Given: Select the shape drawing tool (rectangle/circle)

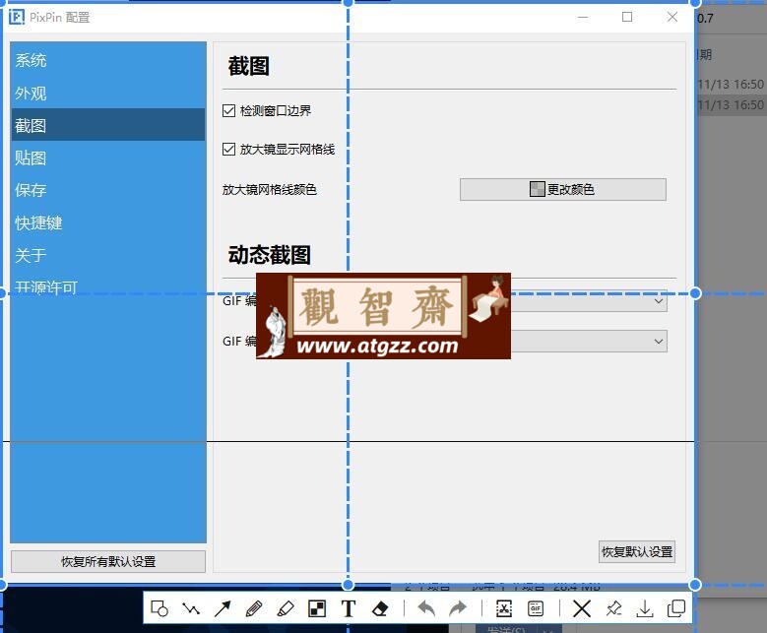Looking at the screenshot, I should [160, 609].
